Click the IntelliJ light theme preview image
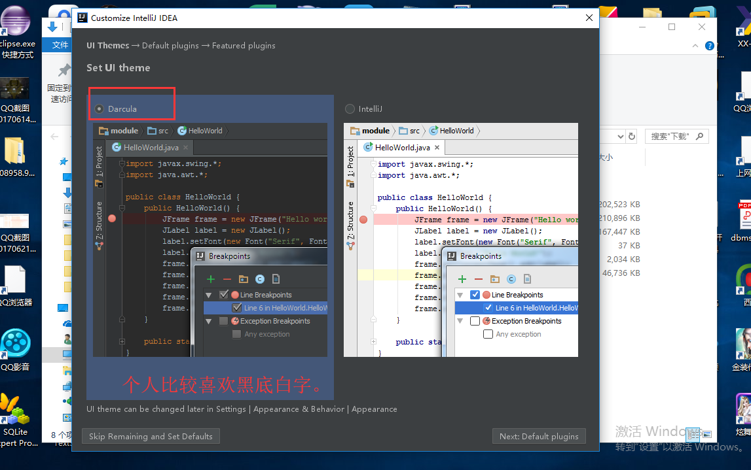This screenshot has height=470, width=751. 461,240
